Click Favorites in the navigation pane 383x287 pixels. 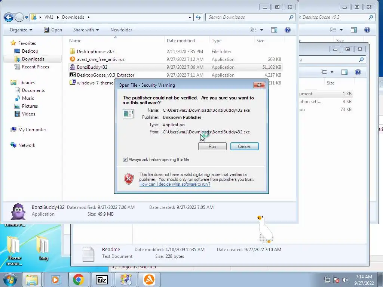pyautogui.click(x=27, y=43)
